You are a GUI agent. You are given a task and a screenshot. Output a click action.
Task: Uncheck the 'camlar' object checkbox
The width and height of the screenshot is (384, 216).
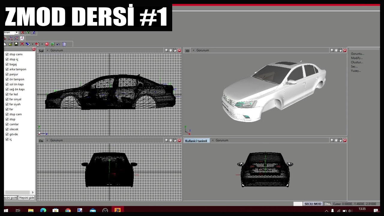(x=7, y=124)
